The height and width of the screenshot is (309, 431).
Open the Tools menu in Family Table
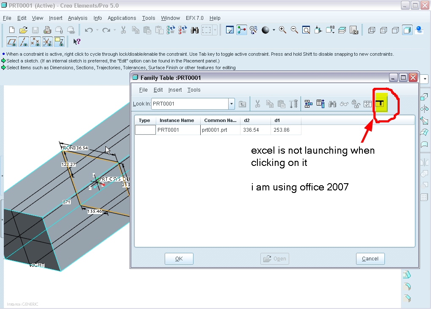[x=194, y=90]
